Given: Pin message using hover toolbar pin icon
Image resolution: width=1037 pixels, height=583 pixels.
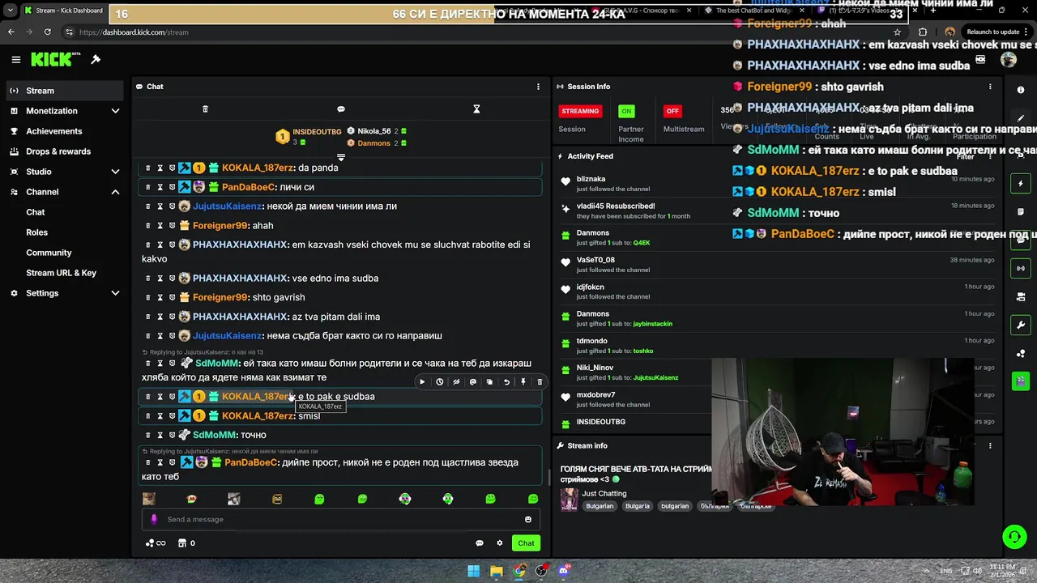Looking at the screenshot, I should tap(523, 382).
